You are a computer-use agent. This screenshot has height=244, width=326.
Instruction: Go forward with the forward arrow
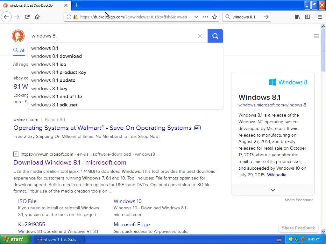click(x=17, y=17)
